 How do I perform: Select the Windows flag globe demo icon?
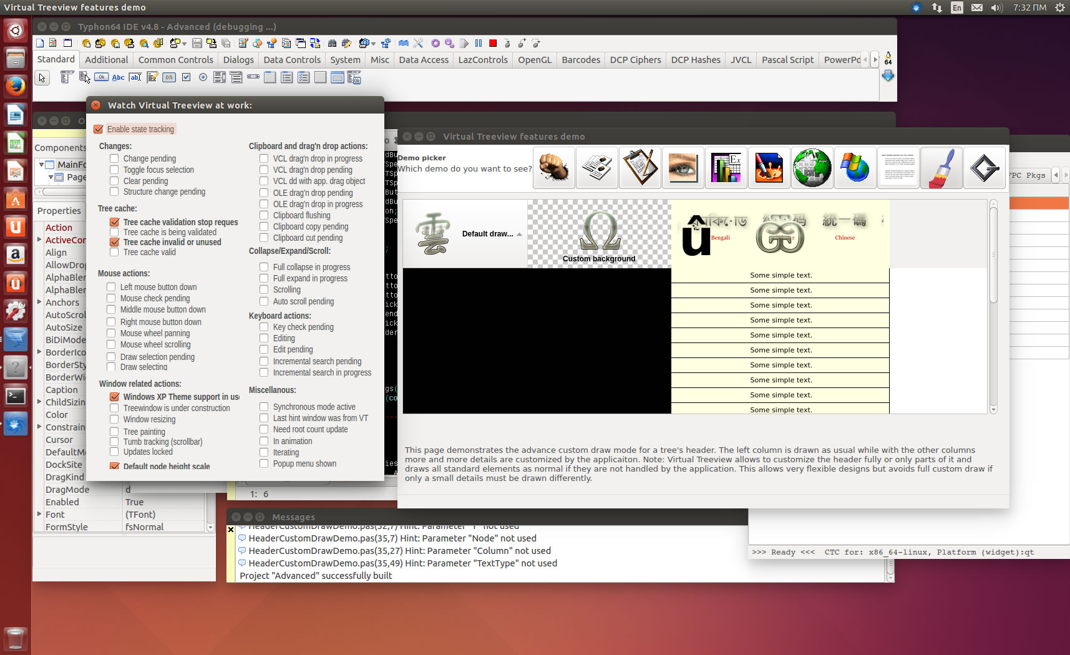point(855,168)
